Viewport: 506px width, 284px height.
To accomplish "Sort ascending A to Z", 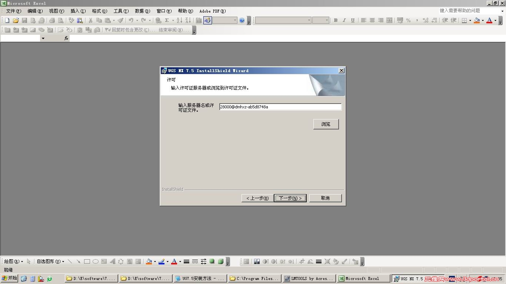I will click(179, 20).
